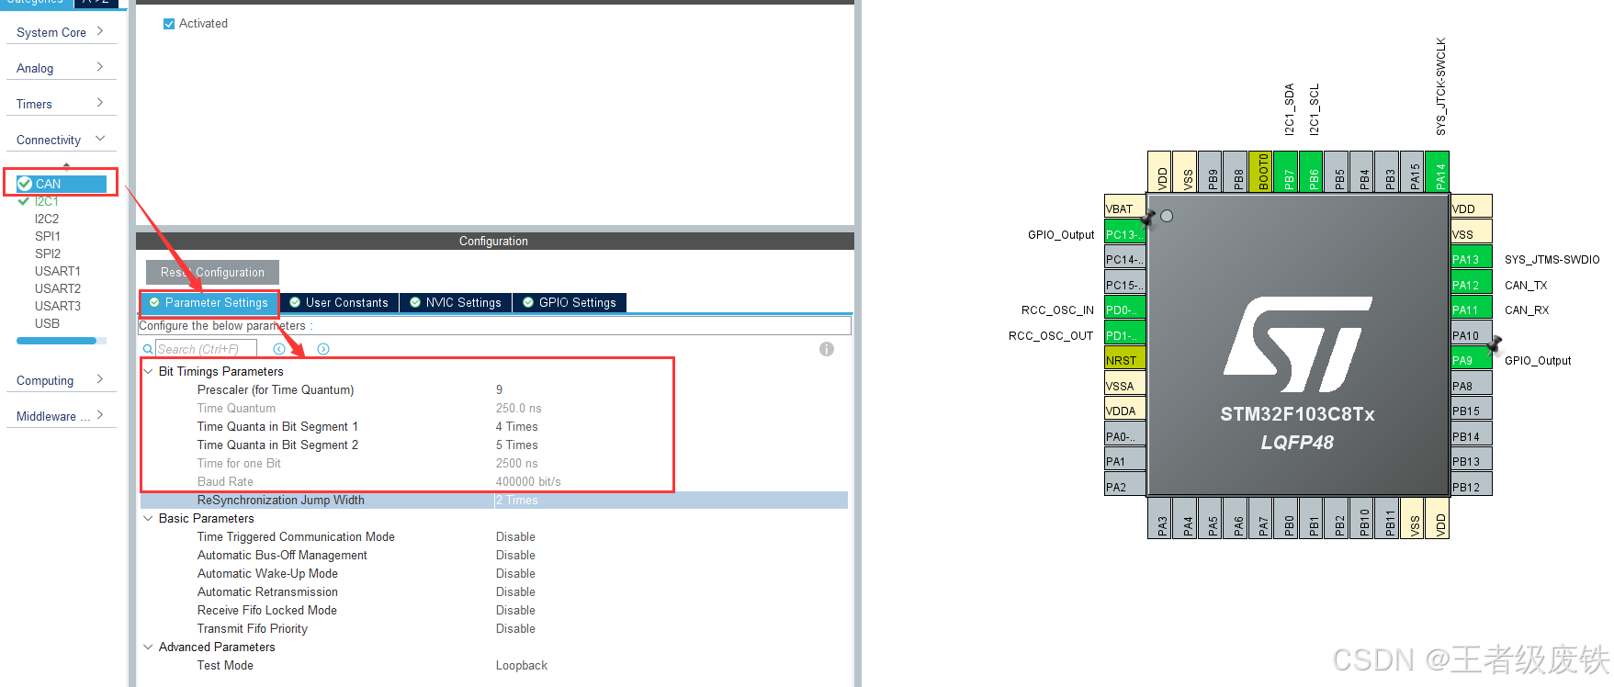This screenshot has width=1614, height=687.
Task: Select CAN in the Connectivity list
Action: tap(61, 184)
